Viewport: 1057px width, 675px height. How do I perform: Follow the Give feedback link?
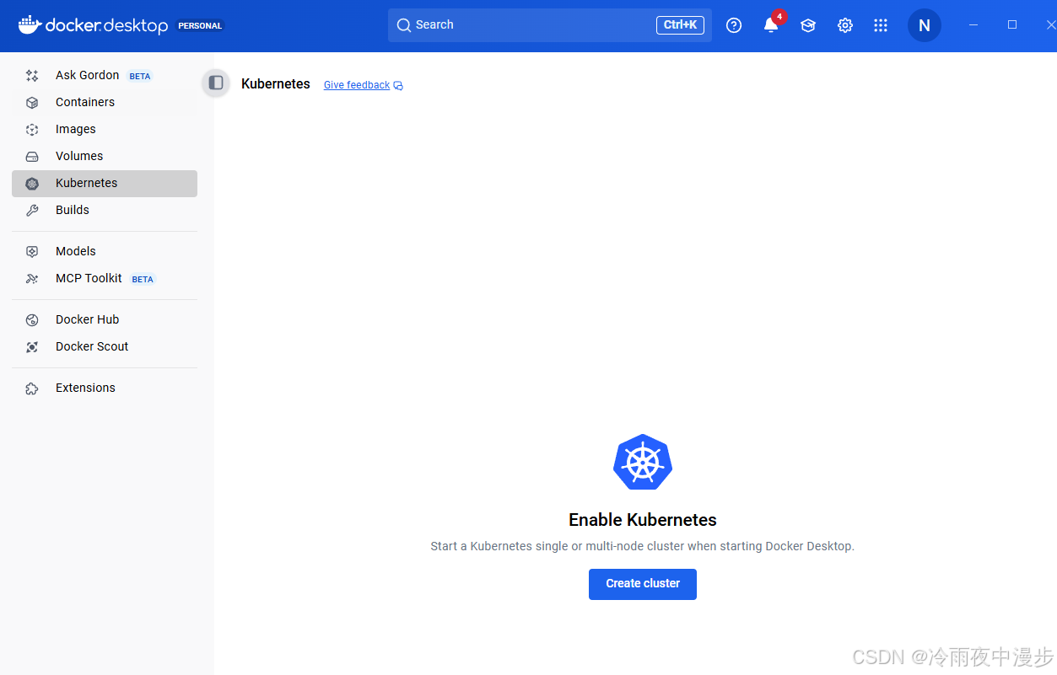(357, 85)
